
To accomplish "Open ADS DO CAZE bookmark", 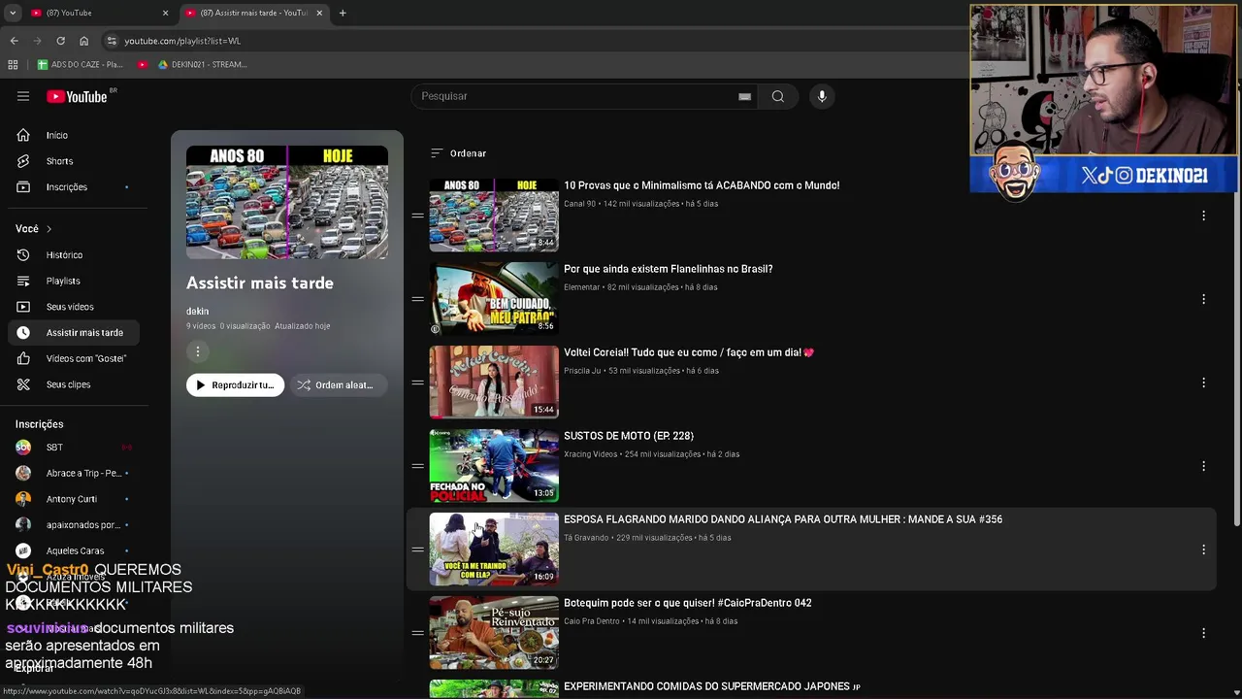I will pyautogui.click(x=80, y=64).
